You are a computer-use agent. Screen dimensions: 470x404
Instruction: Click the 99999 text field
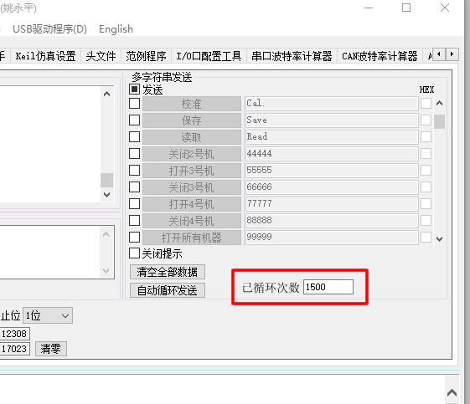(x=332, y=238)
